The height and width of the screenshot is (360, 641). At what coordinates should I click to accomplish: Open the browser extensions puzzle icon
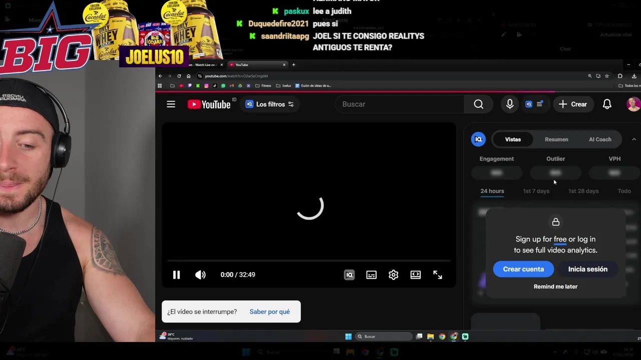coord(620,76)
